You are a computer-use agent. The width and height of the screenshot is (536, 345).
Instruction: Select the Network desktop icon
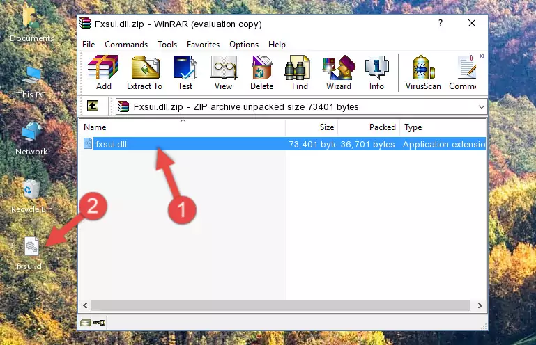click(x=31, y=139)
